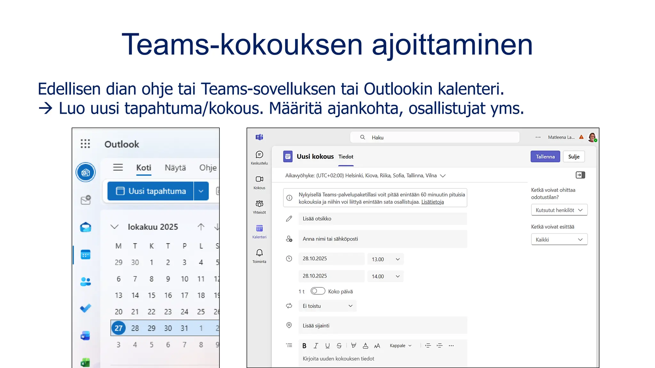Increase indent in description toolbar
The image size is (655, 368).
pyautogui.click(x=440, y=346)
